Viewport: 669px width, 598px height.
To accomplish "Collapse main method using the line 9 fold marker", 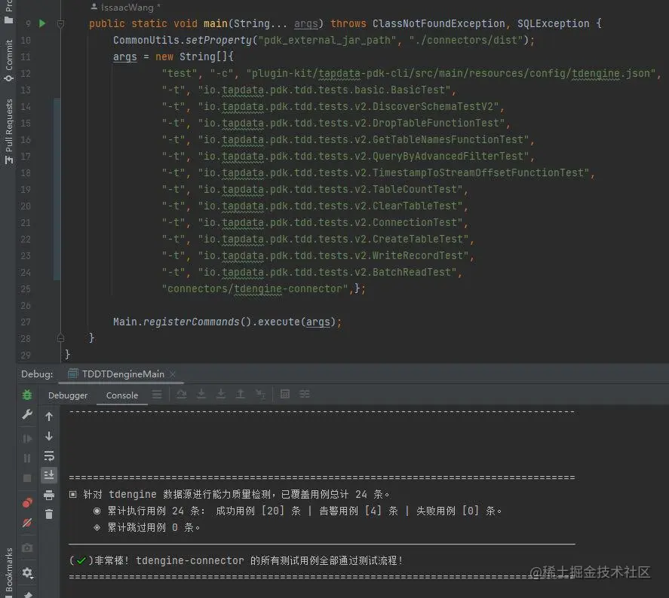I will 60,24.
